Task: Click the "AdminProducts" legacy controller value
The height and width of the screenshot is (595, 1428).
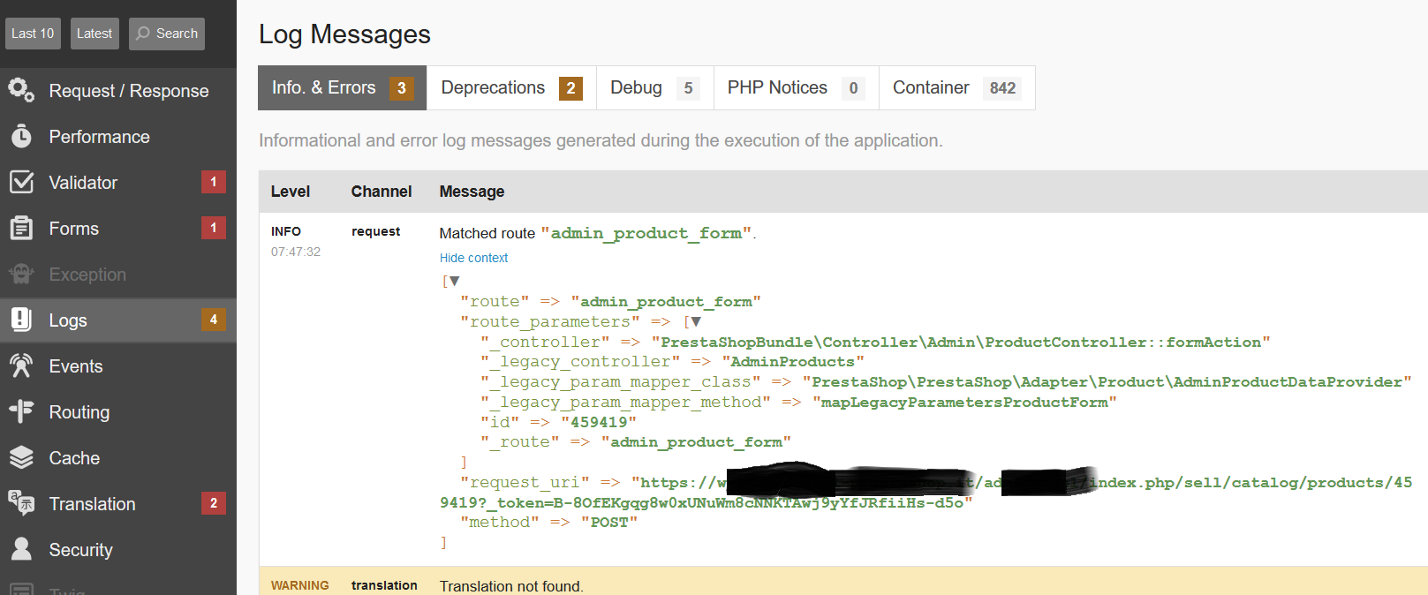Action: pyautogui.click(x=792, y=362)
